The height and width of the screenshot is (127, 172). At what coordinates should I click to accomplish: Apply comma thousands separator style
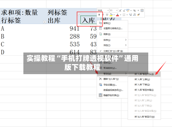pyautogui.click(x=138, y=10)
